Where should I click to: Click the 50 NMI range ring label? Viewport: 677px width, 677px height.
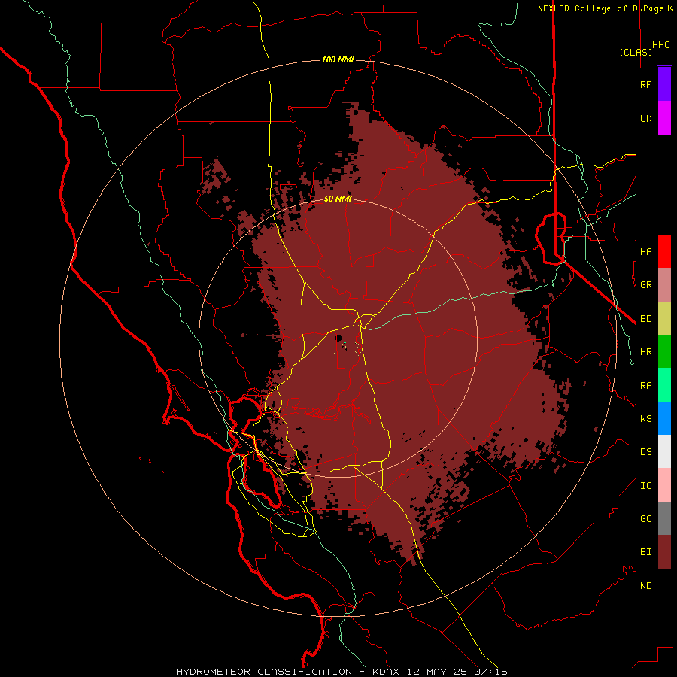(x=338, y=199)
